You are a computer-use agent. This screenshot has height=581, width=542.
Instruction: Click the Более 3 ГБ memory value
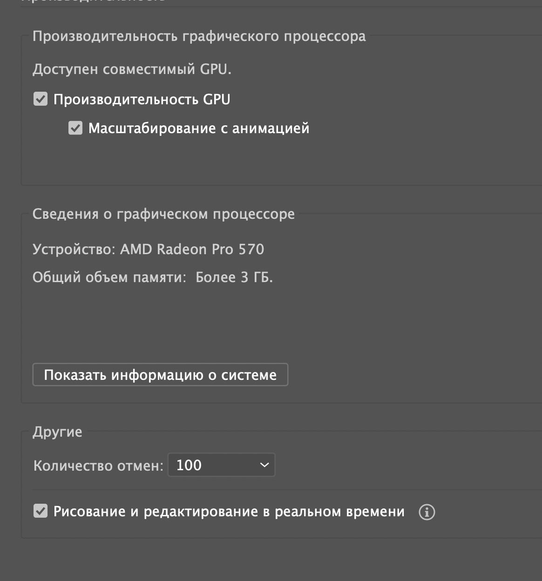pyautogui.click(x=234, y=277)
